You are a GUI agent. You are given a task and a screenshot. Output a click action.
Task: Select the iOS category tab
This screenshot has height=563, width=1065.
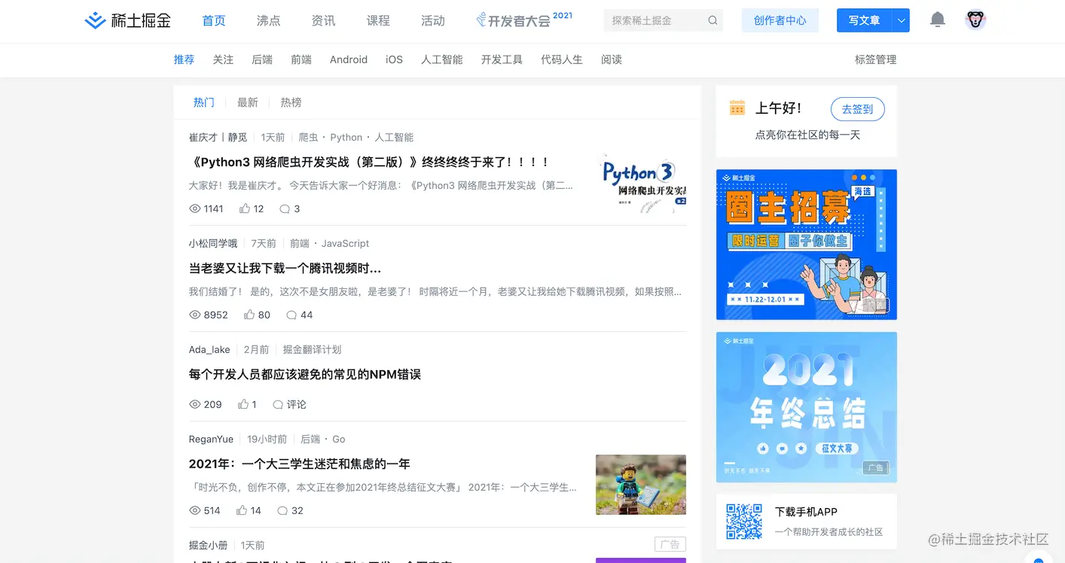click(x=394, y=59)
